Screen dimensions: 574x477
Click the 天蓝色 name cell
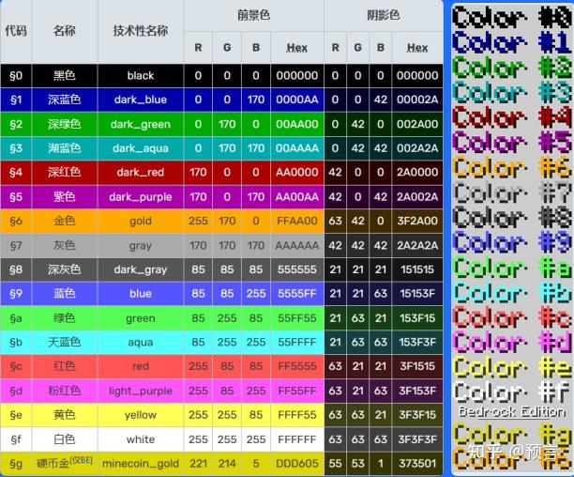tap(65, 342)
